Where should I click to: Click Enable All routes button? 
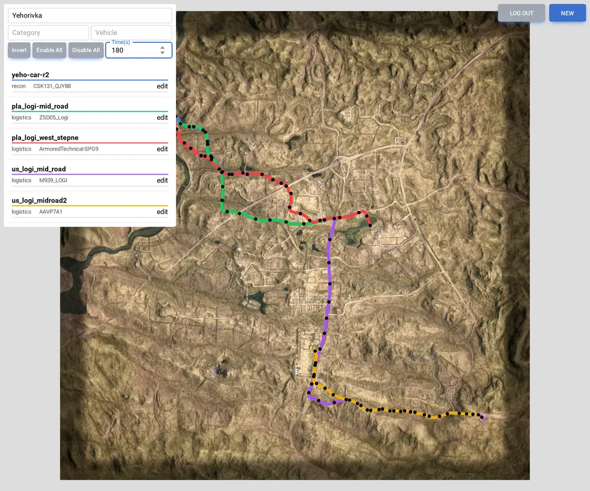point(49,50)
